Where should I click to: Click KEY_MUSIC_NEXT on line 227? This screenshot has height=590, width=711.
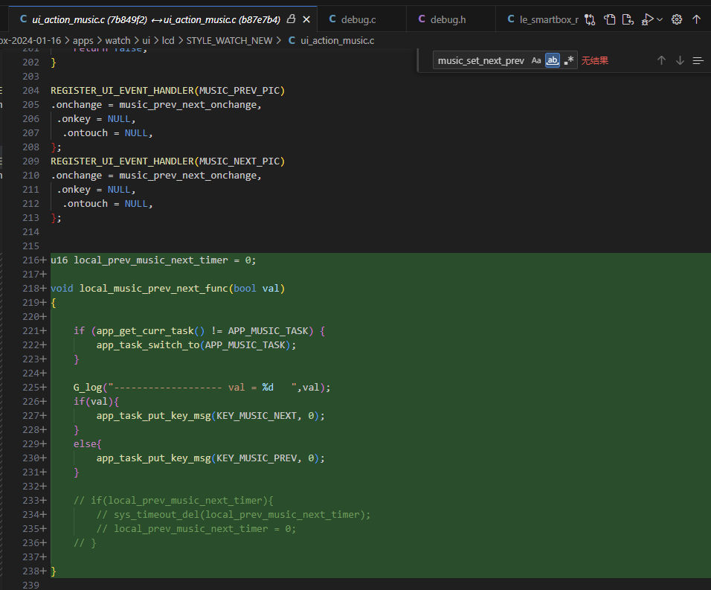(256, 415)
